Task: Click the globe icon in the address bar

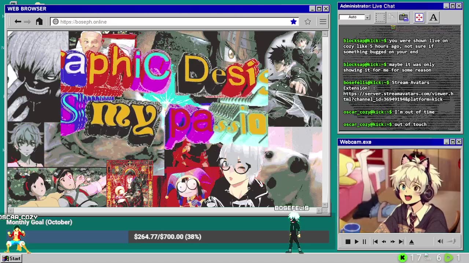Action: click(x=56, y=22)
